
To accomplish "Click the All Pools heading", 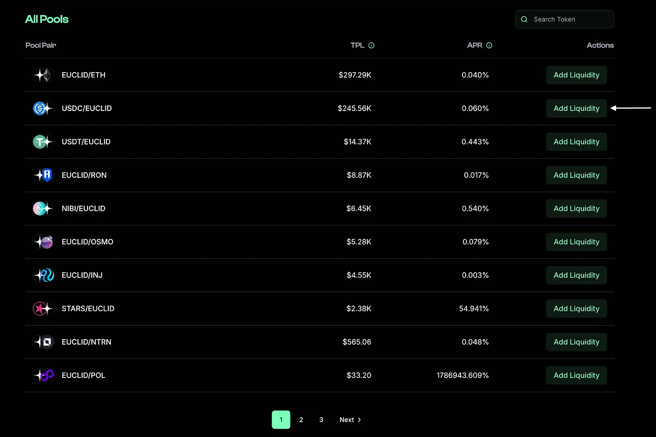I will [x=47, y=19].
